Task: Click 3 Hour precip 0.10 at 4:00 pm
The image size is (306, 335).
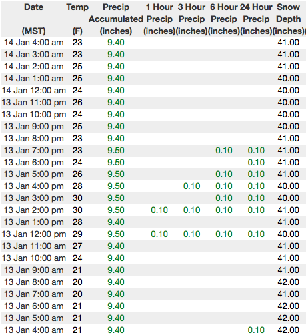Action: tap(191, 186)
